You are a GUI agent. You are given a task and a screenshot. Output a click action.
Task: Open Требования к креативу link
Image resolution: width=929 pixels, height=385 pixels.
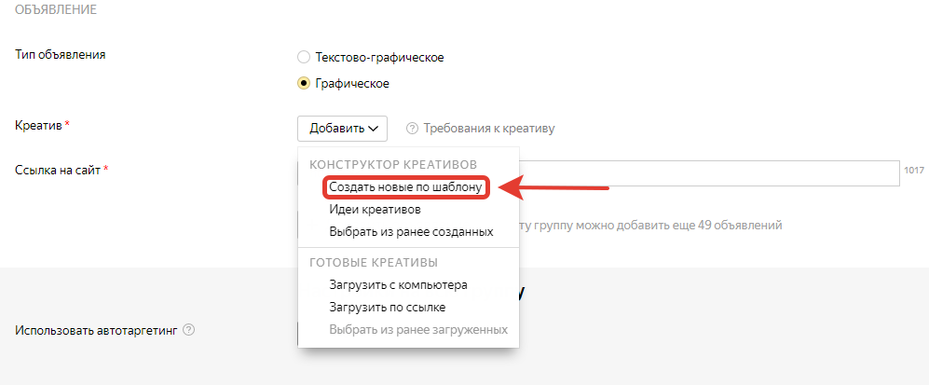point(489,129)
